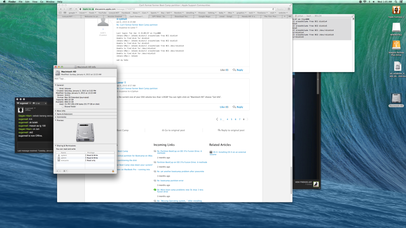Switch to the Google Maps tab

click(205, 17)
